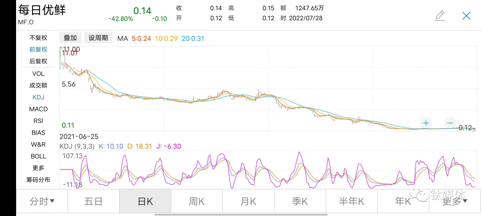
Task: Close the chart with the X icon
Action: tap(466, 16)
